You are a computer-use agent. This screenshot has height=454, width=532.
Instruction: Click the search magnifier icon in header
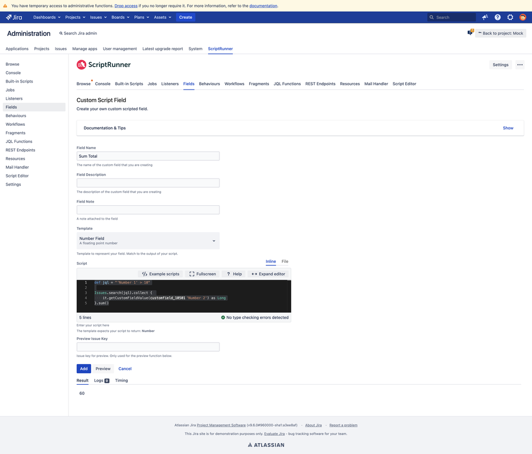point(431,17)
